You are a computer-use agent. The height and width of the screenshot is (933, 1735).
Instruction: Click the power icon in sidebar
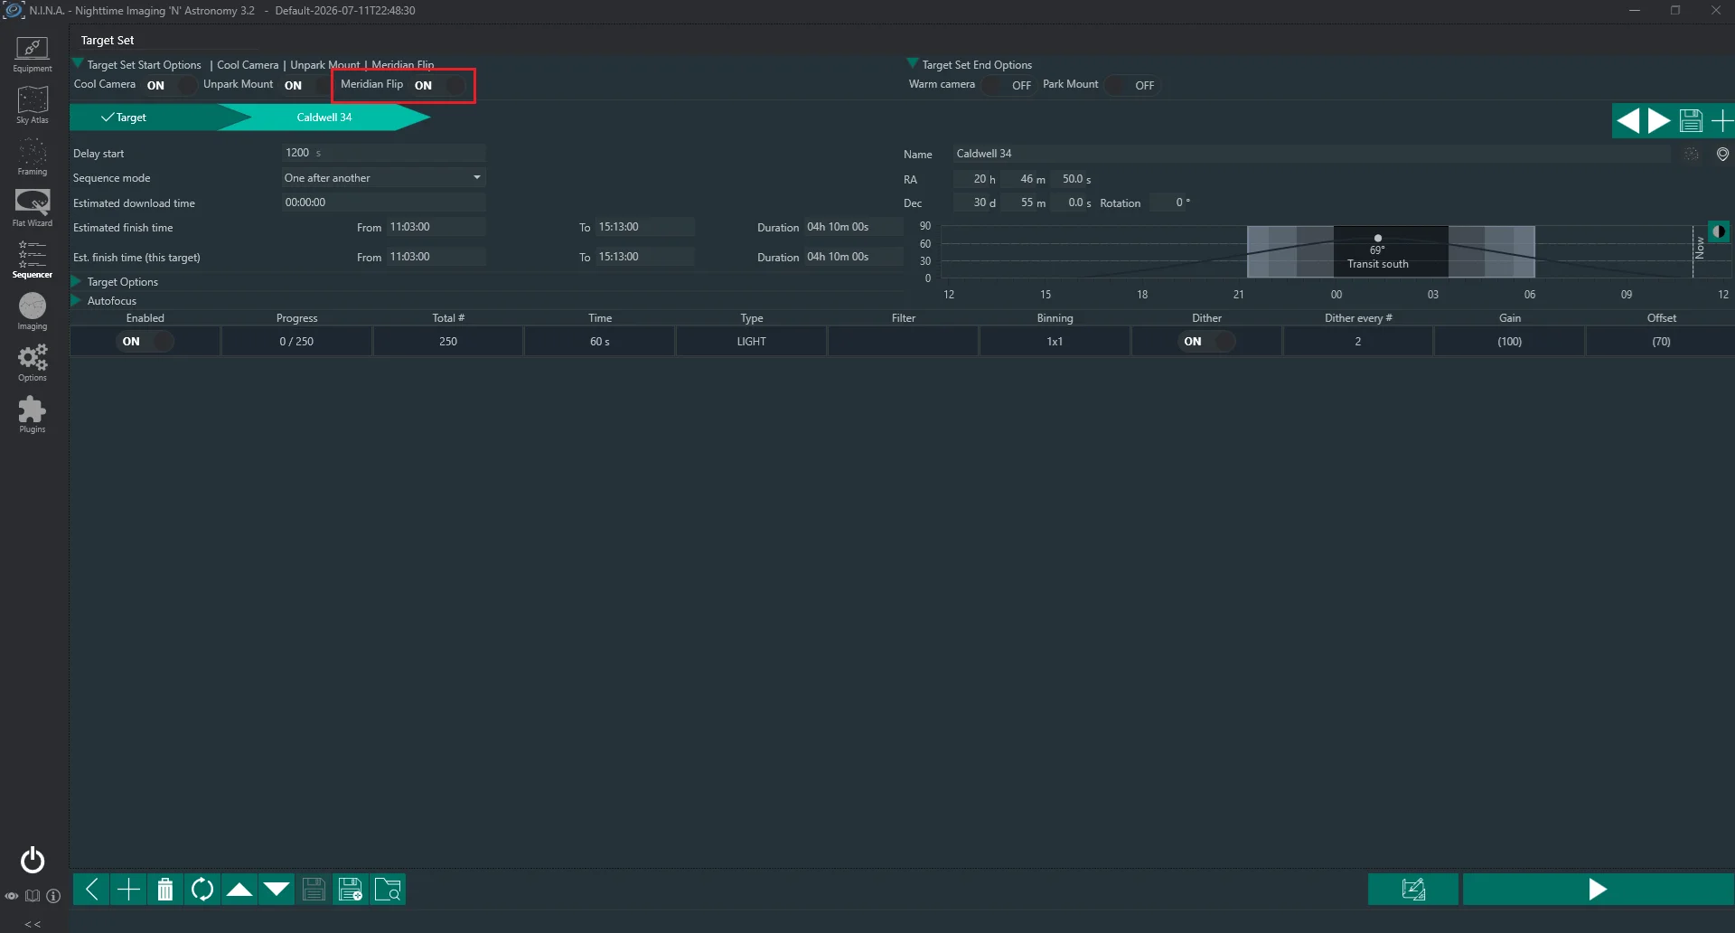click(33, 860)
